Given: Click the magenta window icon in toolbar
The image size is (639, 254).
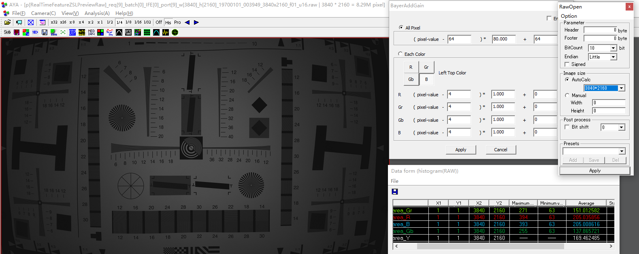Looking at the screenshot, I should point(43,23).
